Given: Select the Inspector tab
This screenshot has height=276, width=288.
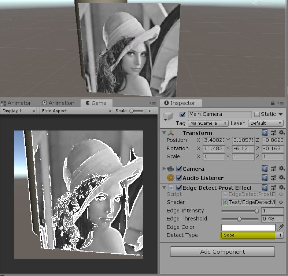Looking at the screenshot, I should click(x=181, y=103).
